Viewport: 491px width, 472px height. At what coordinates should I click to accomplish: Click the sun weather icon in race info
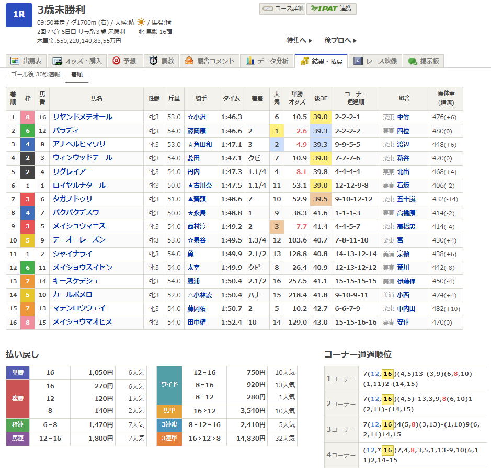[x=141, y=22]
